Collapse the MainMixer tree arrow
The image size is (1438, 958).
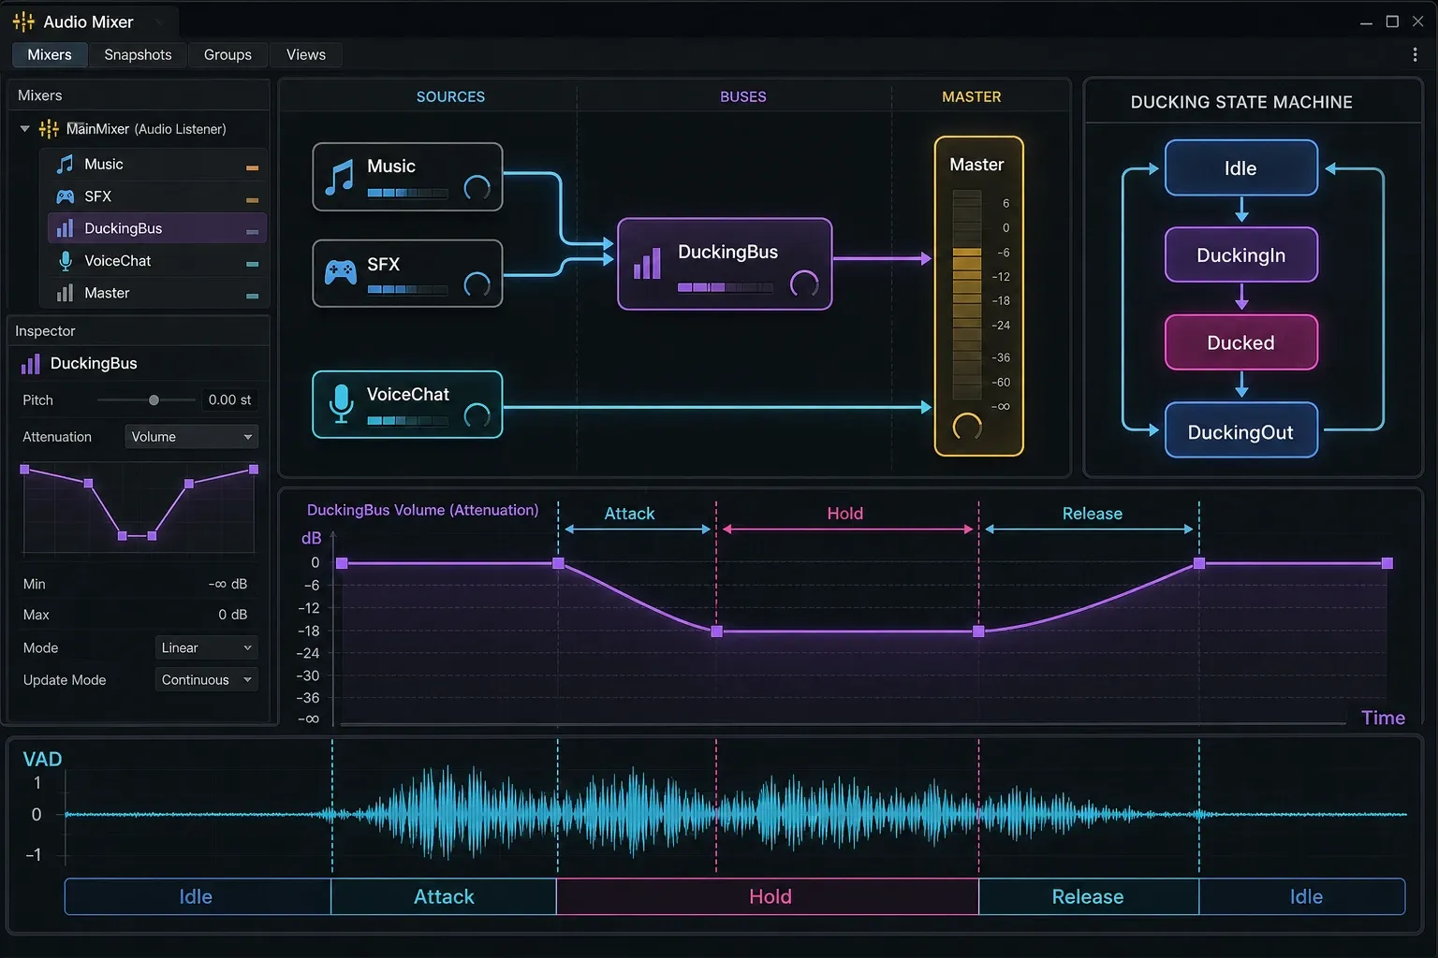tap(24, 129)
